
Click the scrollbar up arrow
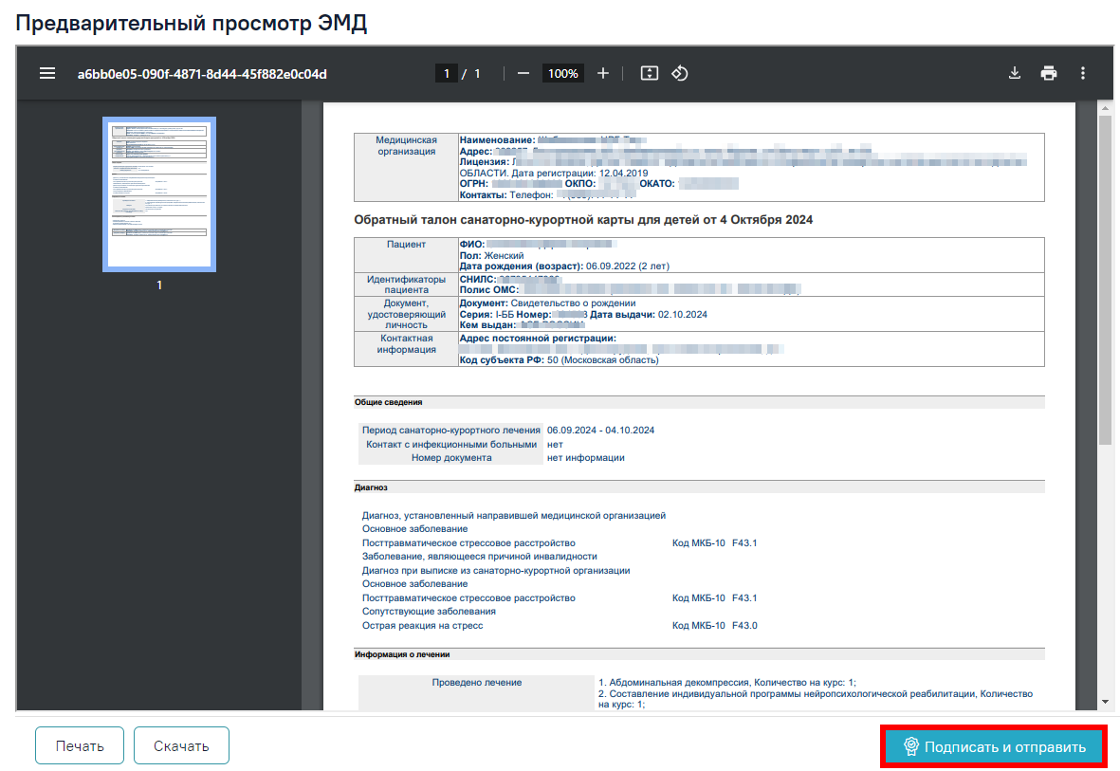point(1105,109)
